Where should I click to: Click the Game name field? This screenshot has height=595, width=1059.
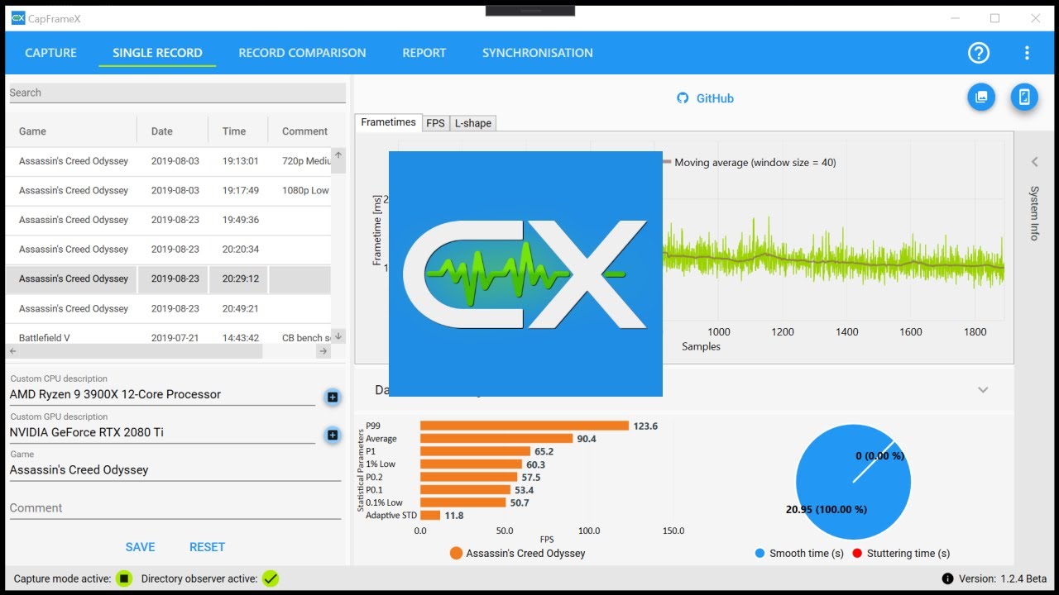(x=175, y=470)
